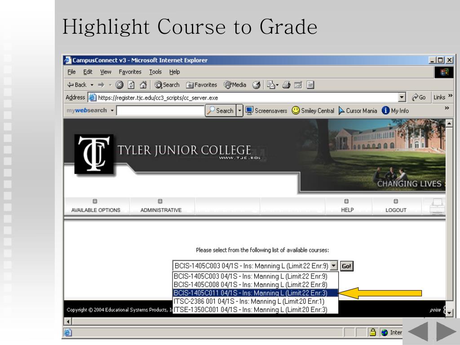This screenshot has width=460, height=345.
Task: Stop page loading with Stop icon
Action: click(x=119, y=85)
